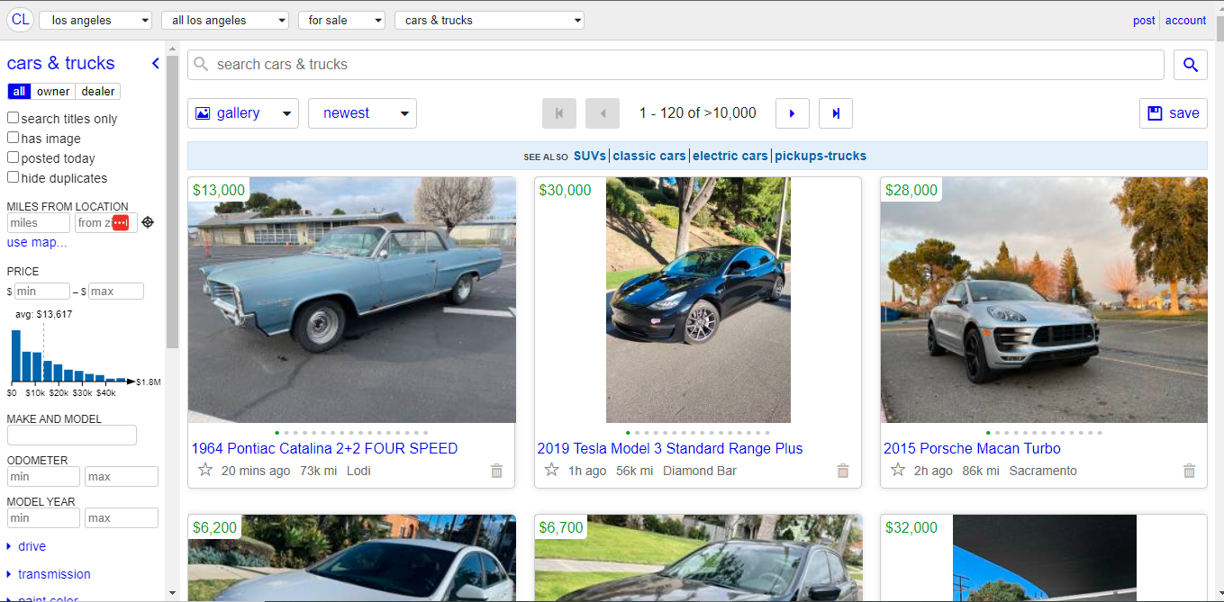1224x602 pixels.
Task: Jump to the last results page
Action: [x=836, y=113]
